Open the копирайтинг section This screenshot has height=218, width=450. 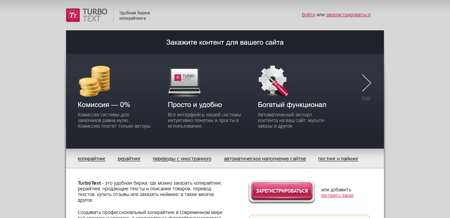tap(92, 159)
